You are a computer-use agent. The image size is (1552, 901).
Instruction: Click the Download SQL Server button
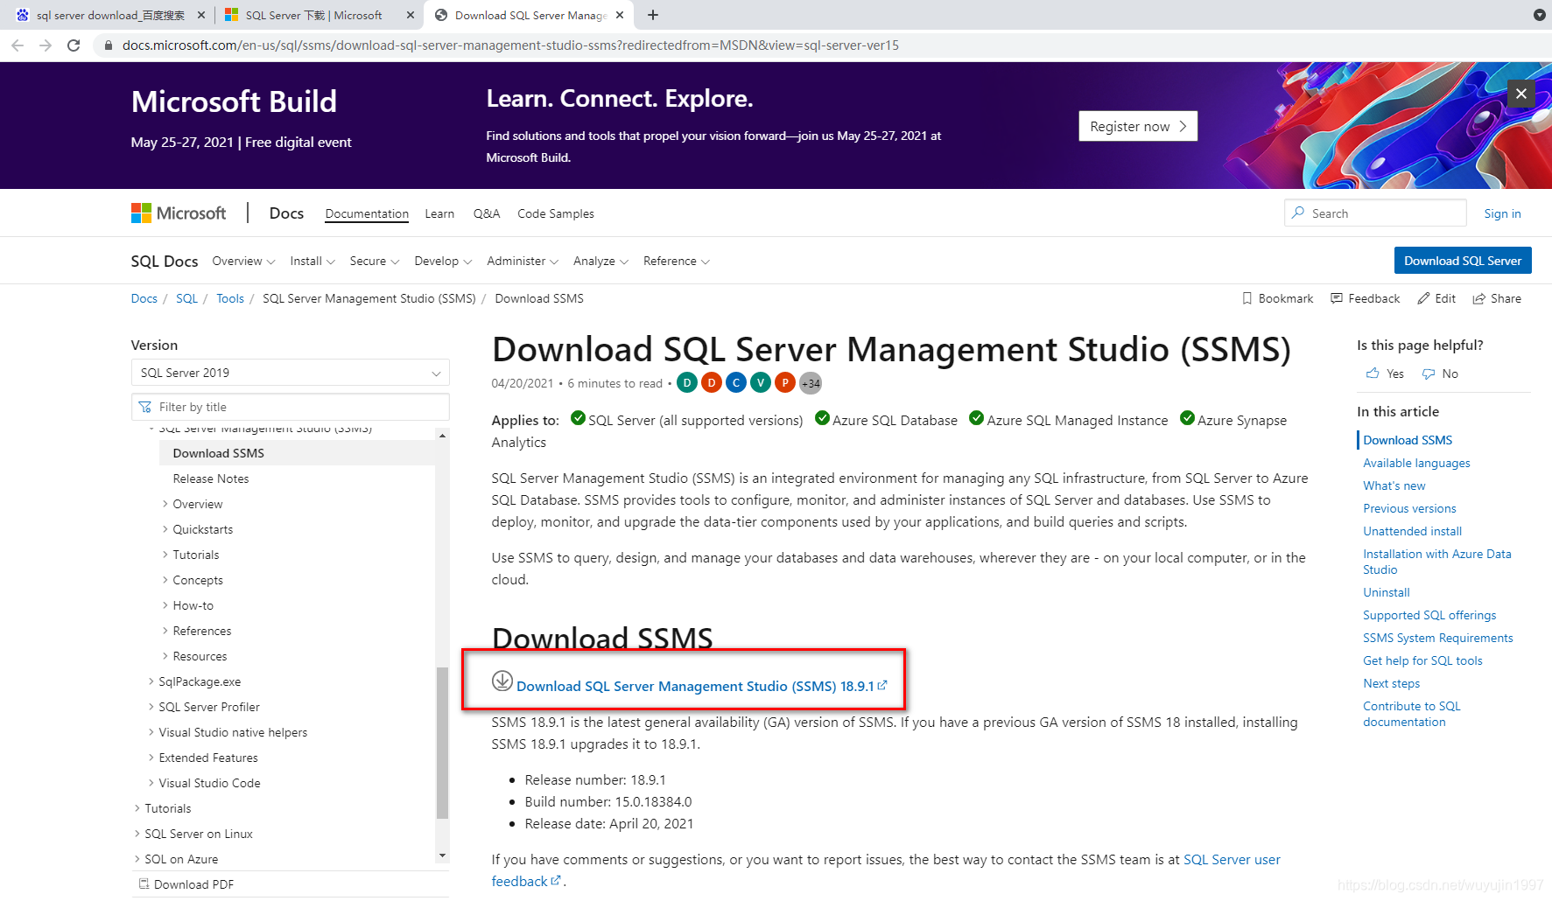click(1463, 261)
